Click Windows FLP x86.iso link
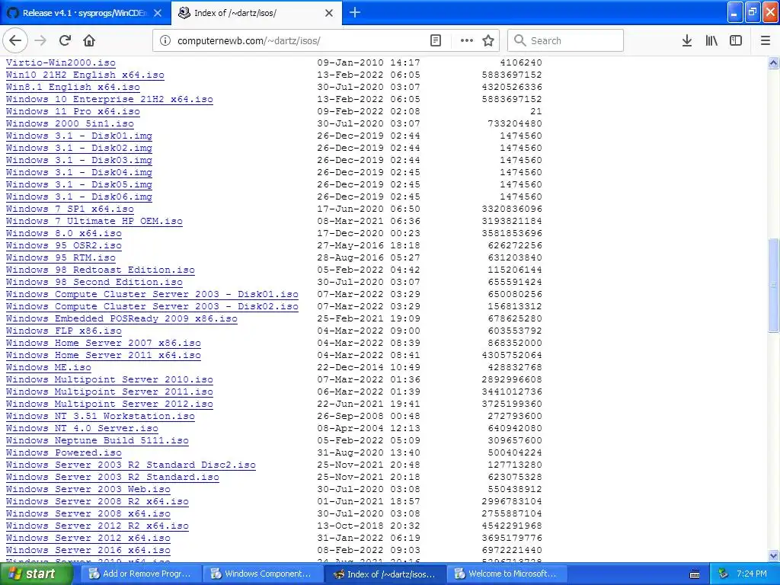The width and height of the screenshot is (780, 585). click(x=64, y=331)
